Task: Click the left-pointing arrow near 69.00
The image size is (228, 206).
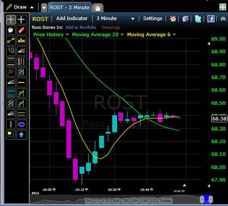Action: [209, 44]
